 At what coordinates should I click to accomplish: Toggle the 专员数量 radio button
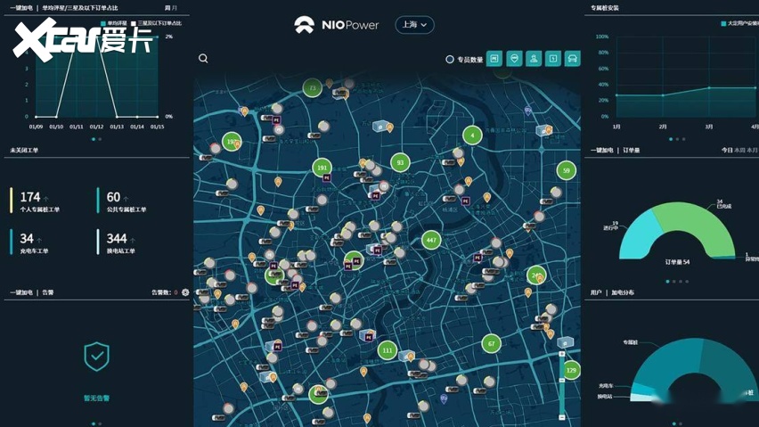tap(450, 60)
